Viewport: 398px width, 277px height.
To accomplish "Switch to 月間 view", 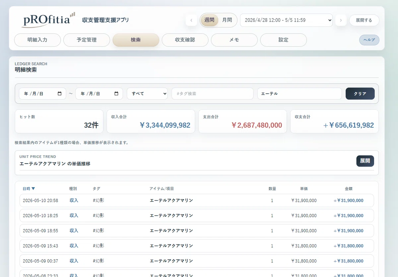I will point(227,20).
